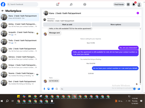The width and height of the screenshot is (145, 108).
Task: Open Windows taskbar search
Action: coord(7,101)
